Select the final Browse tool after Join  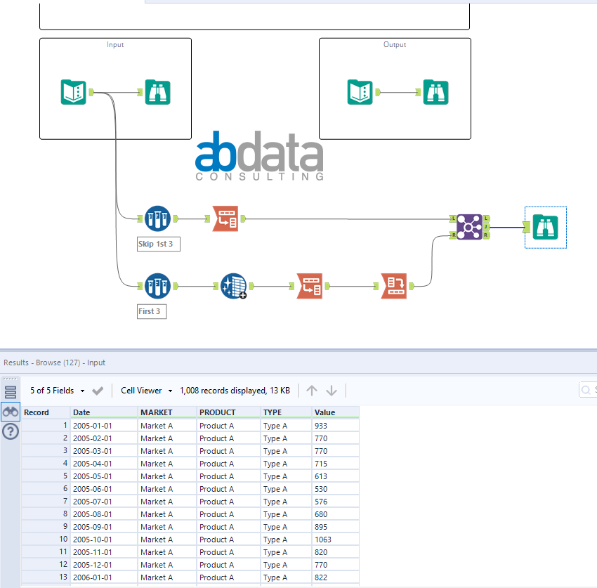(546, 228)
